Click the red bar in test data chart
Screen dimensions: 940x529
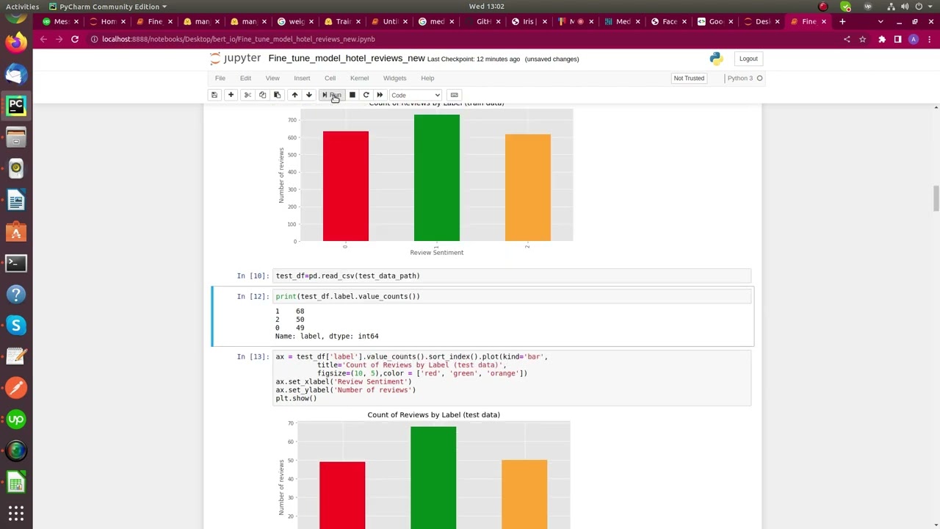point(342,495)
